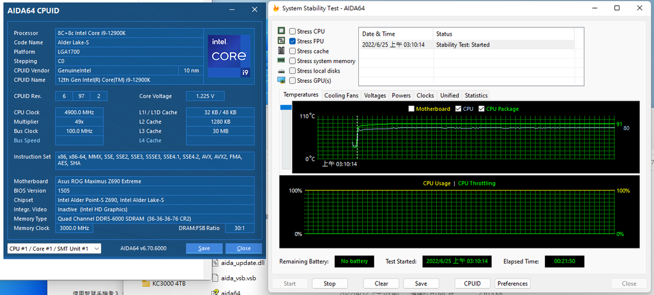Open the Clocks tab
Image resolution: width=654 pixels, height=295 pixels.
point(425,96)
